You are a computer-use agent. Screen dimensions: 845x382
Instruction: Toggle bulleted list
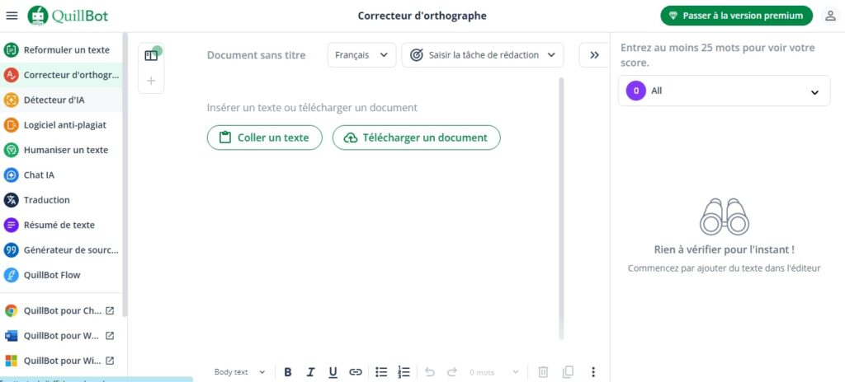[x=381, y=372]
